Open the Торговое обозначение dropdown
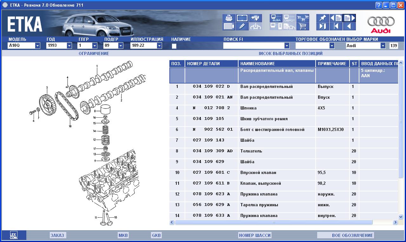406x242 pixels. click(x=332, y=46)
